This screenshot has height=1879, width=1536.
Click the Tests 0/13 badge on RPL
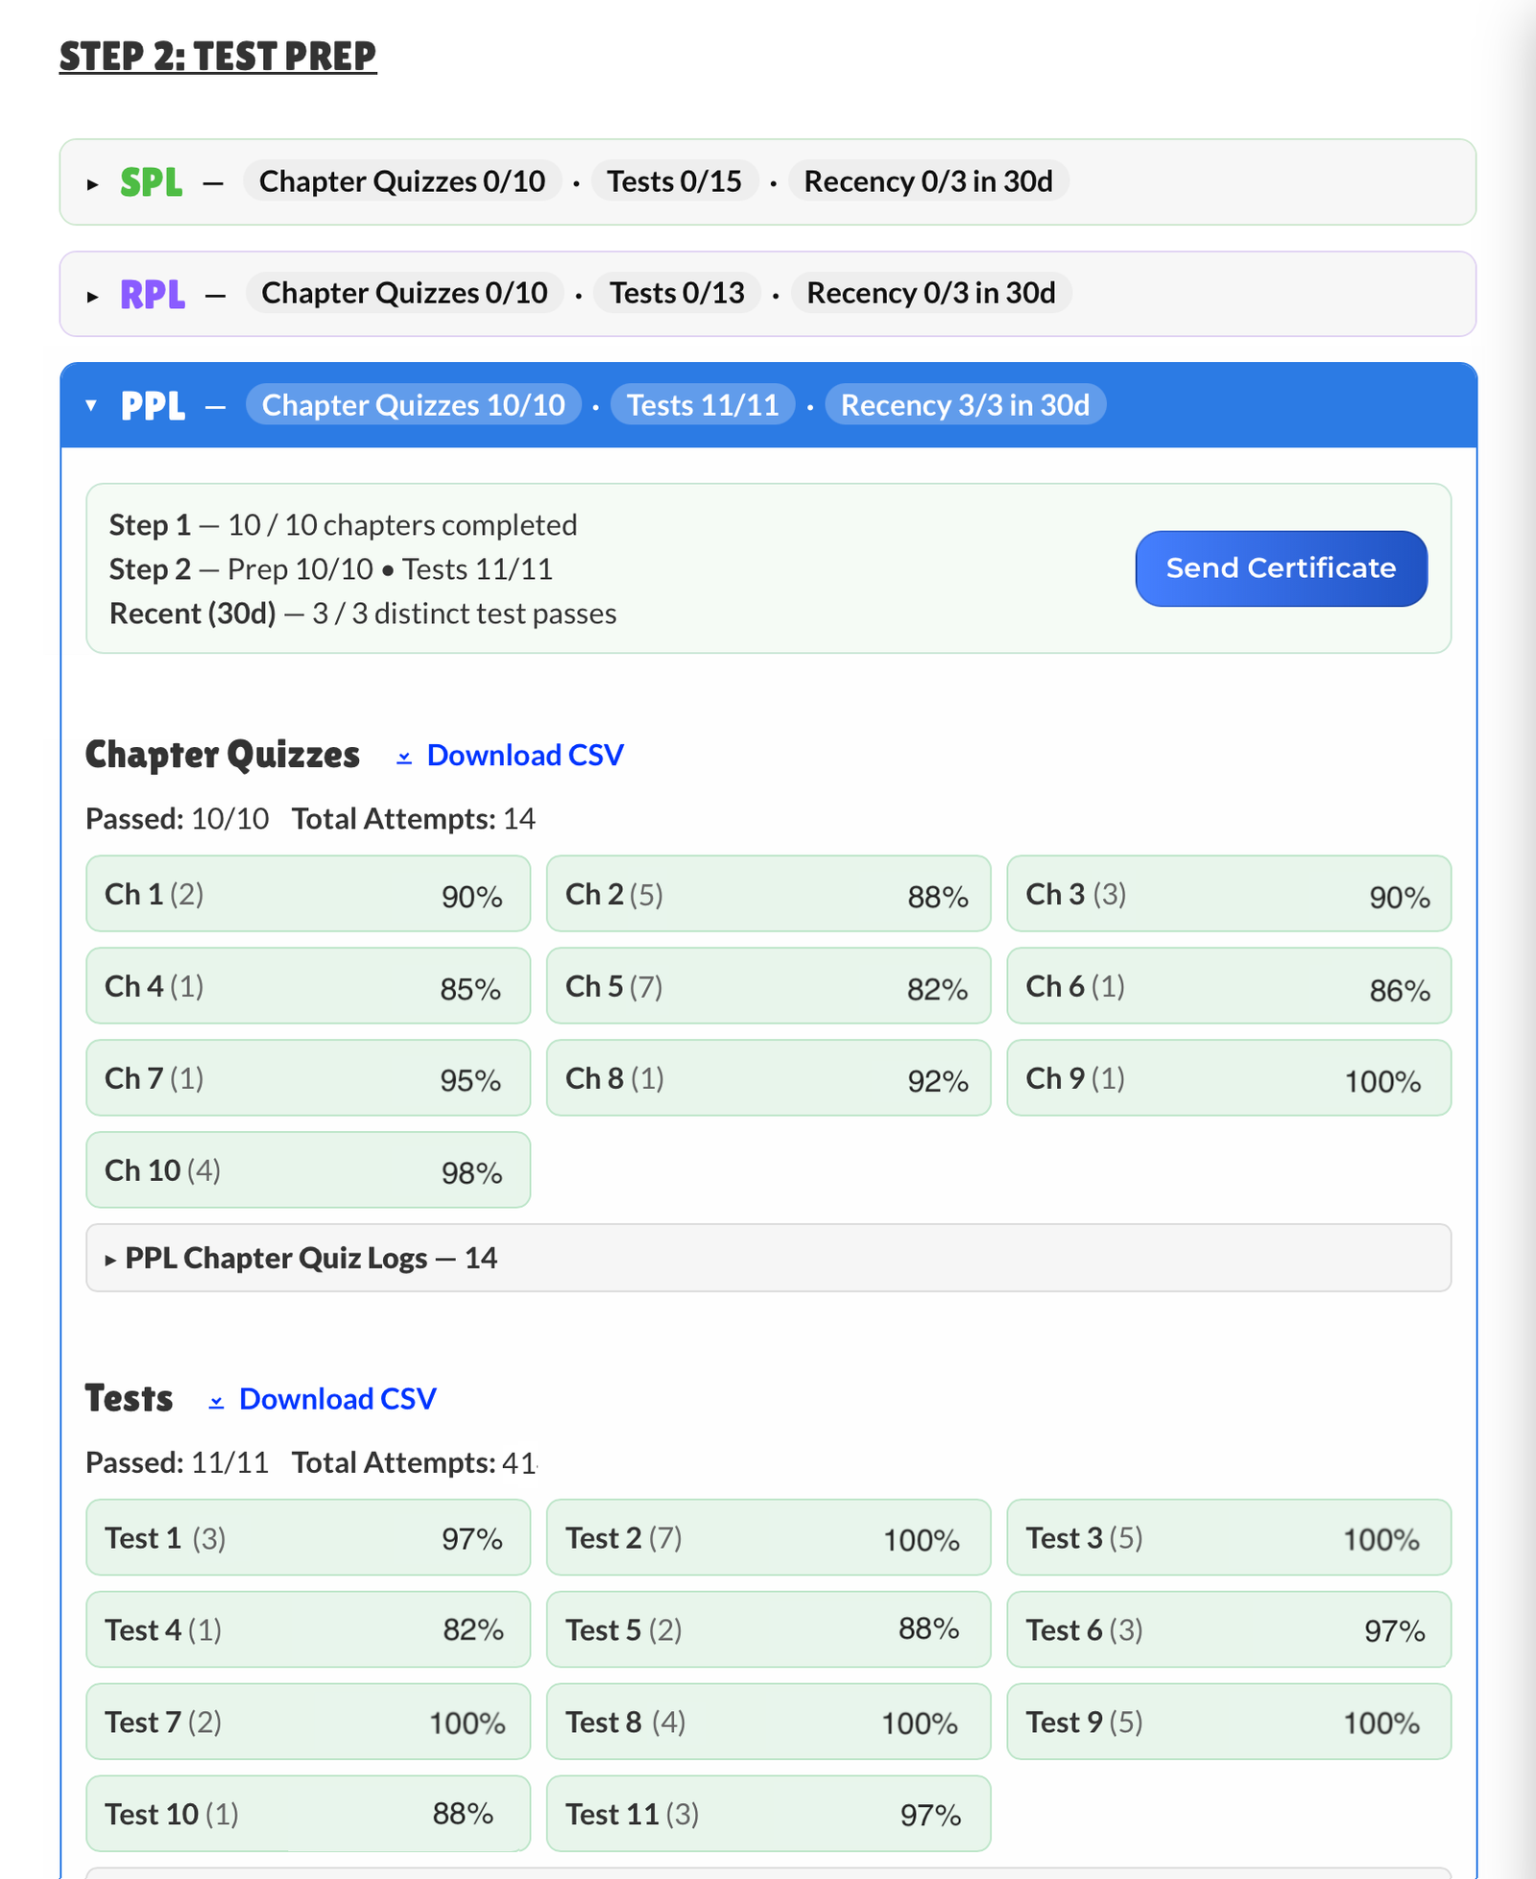point(677,293)
